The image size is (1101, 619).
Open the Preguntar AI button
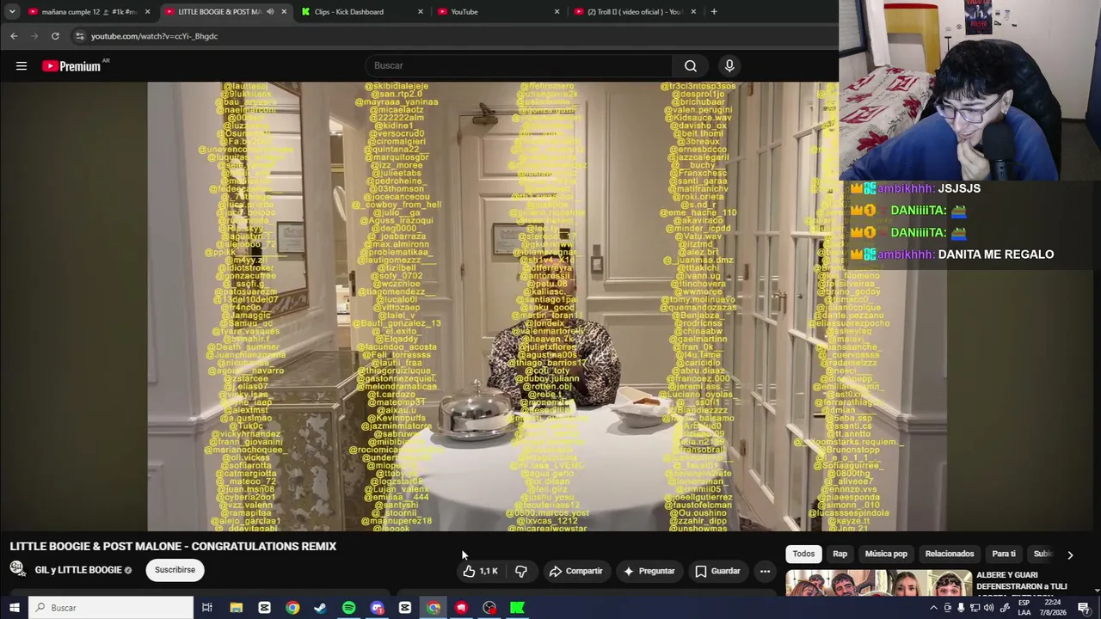(648, 571)
